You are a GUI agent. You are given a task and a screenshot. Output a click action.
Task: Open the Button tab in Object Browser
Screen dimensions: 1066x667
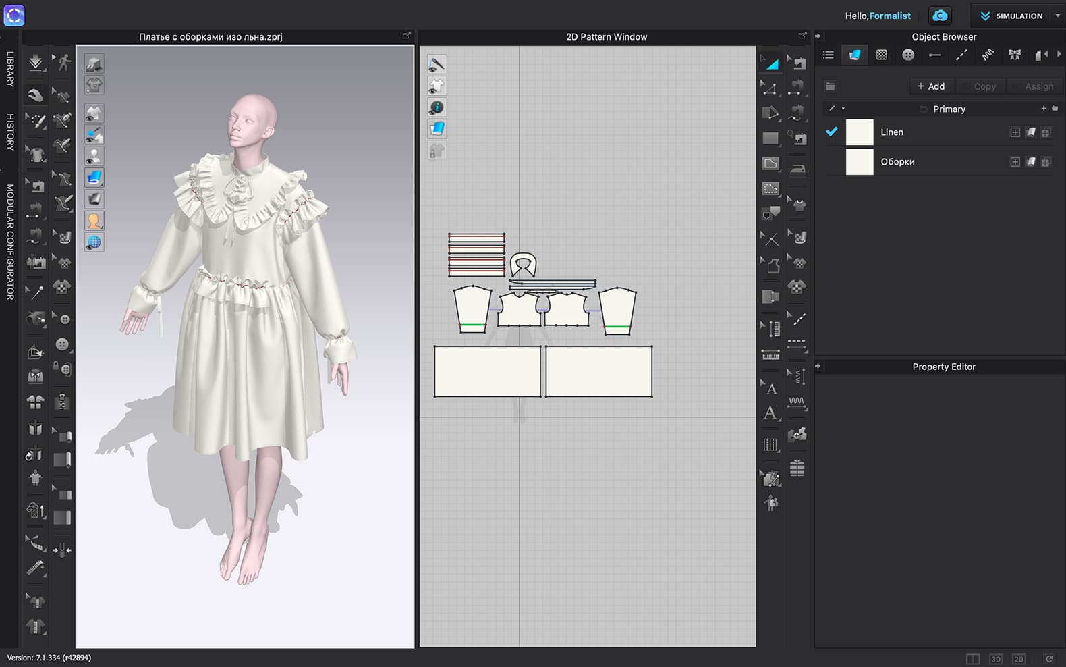908,55
